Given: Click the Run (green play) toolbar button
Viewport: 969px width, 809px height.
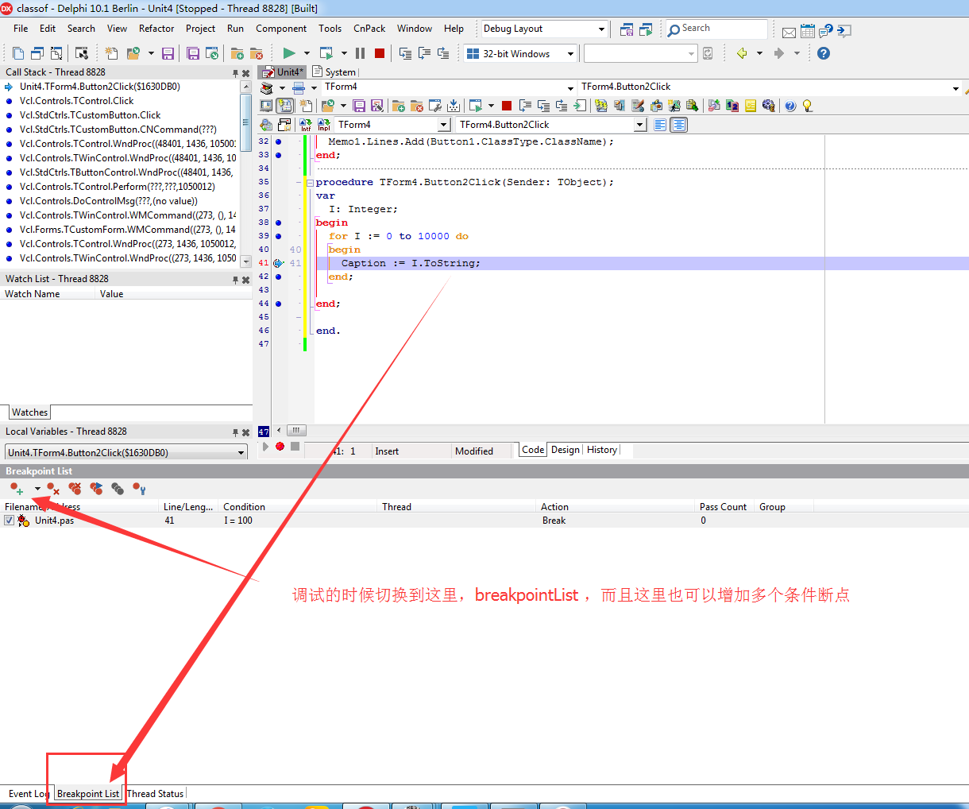Looking at the screenshot, I should click(x=289, y=53).
